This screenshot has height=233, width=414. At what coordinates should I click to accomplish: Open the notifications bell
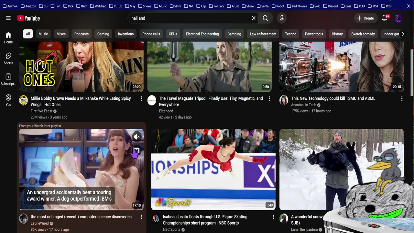(385, 18)
